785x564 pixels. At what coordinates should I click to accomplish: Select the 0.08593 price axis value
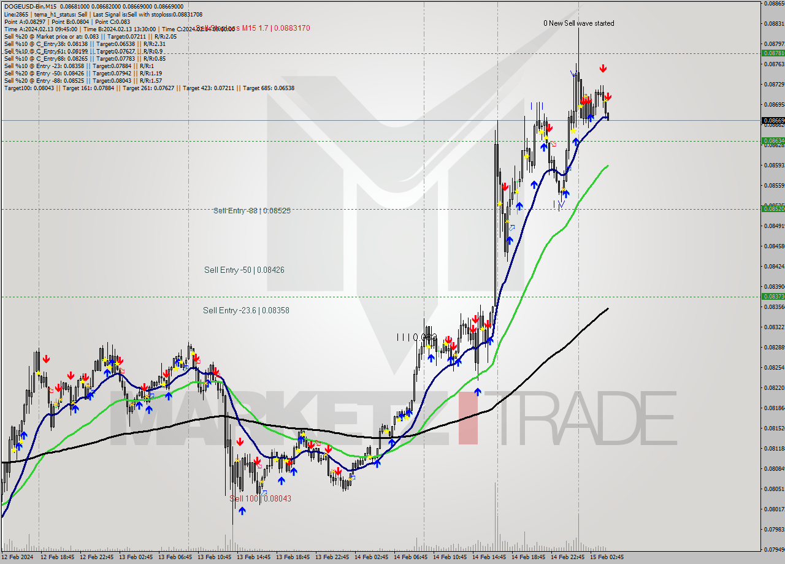click(x=774, y=165)
